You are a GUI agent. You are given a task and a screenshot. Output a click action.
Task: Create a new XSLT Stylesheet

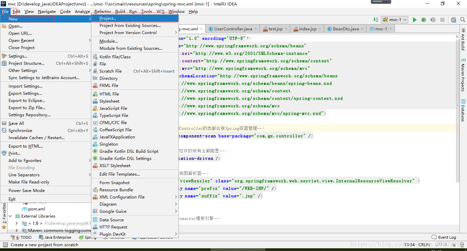[135, 165]
